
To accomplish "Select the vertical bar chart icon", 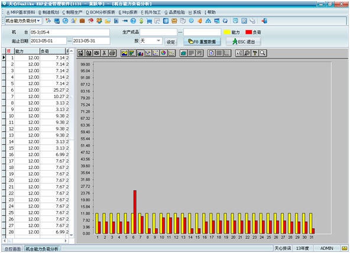I will [x=140, y=53].
